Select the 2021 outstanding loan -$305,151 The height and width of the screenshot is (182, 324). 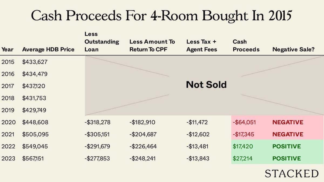pyautogui.click(x=97, y=134)
